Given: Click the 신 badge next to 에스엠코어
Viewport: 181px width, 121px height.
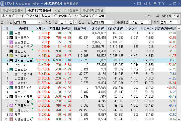Looking at the screenshot, I should 11,38.
